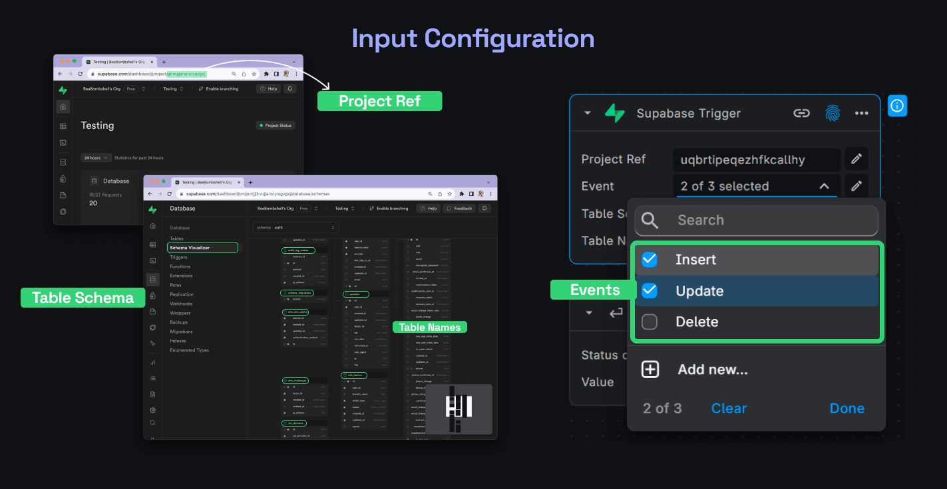Collapse the Event selection with the chevron
The image size is (947, 489).
[x=824, y=186]
